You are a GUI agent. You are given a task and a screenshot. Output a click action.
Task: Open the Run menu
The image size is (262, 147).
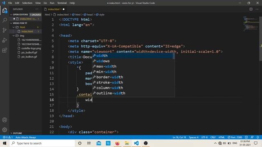52,3
